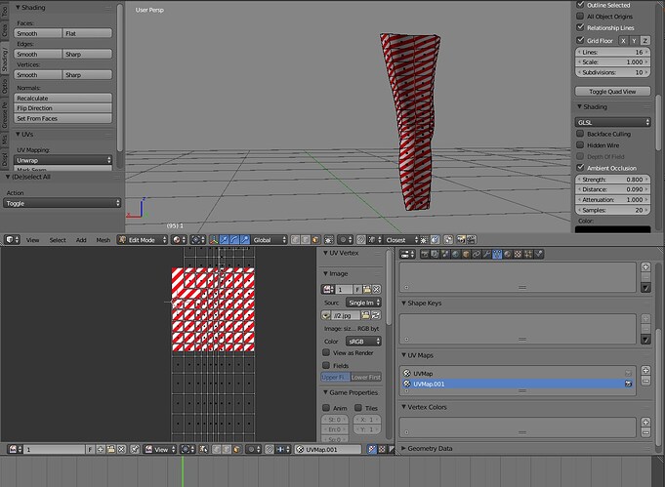The image size is (665, 487).
Task: Open the Render Layers properties tab icon
Action: (x=436, y=255)
